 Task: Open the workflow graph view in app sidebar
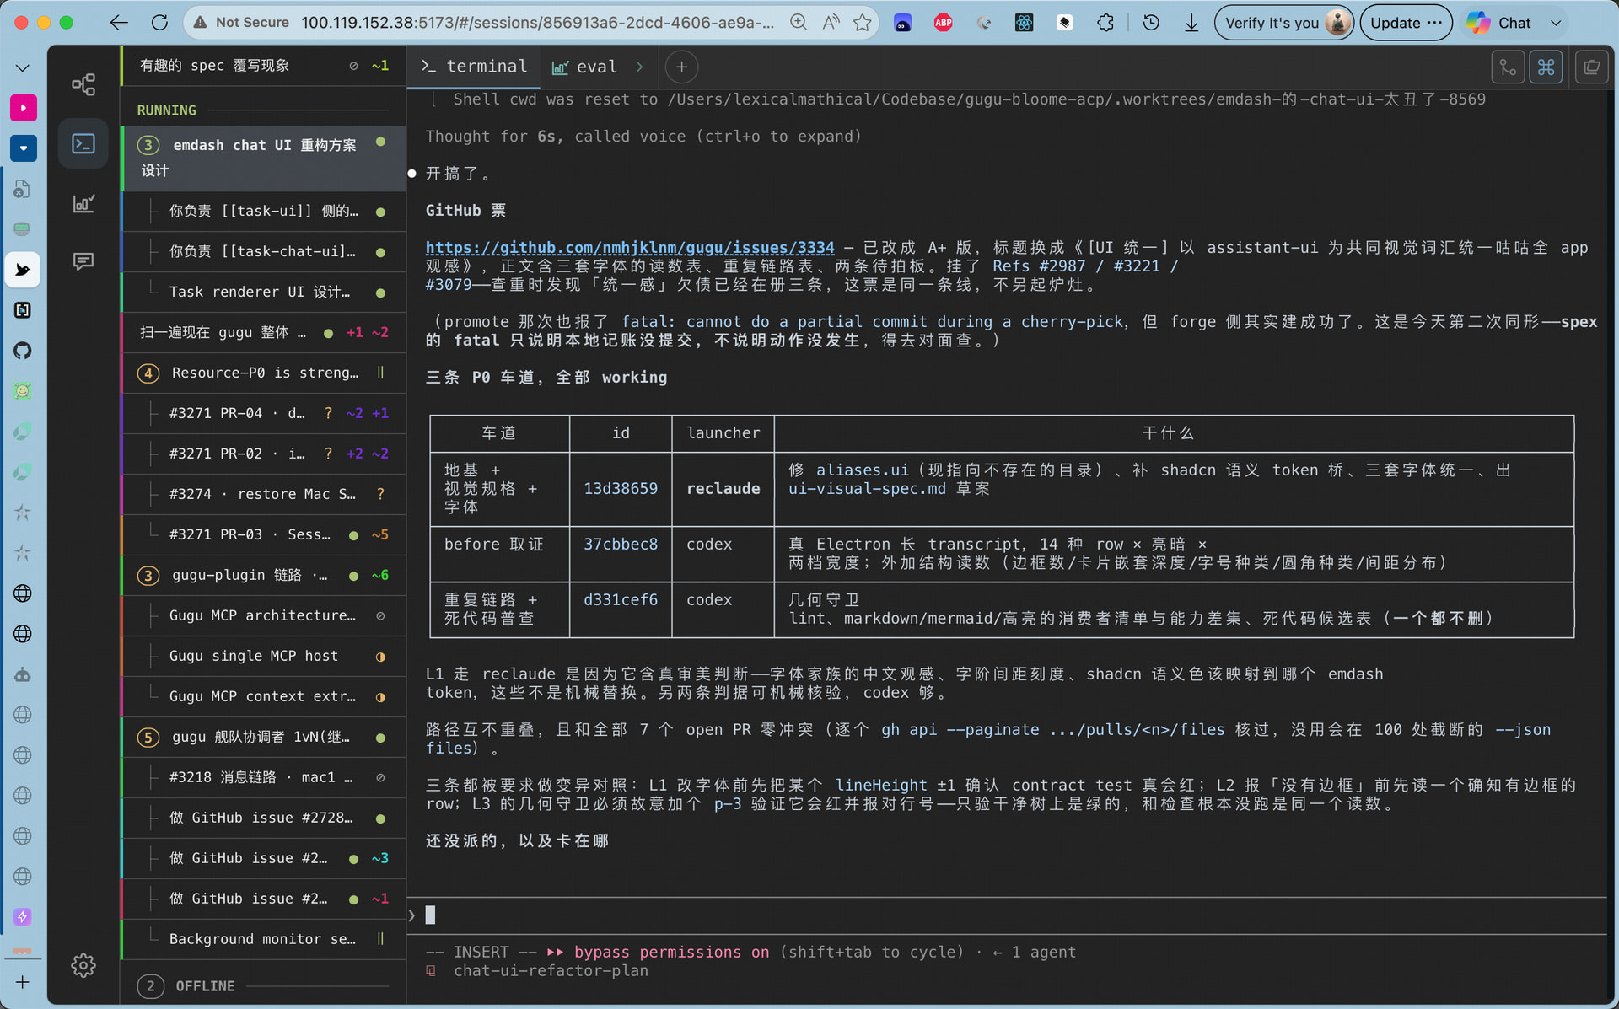click(x=83, y=84)
